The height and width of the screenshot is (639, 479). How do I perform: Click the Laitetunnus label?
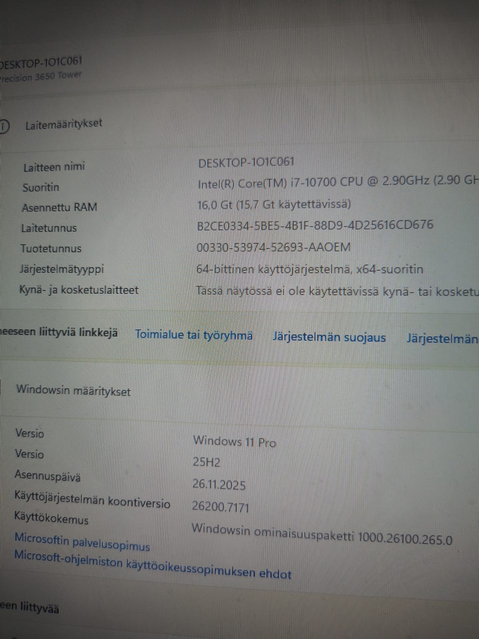click(49, 228)
